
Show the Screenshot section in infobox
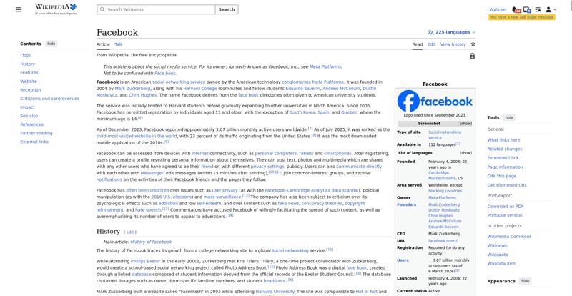pos(465,123)
